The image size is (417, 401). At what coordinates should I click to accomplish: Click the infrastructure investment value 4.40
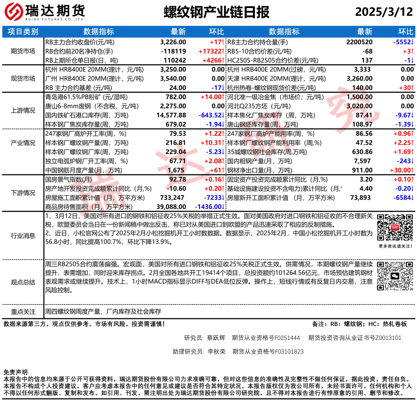pyautogui.click(x=366, y=189)
